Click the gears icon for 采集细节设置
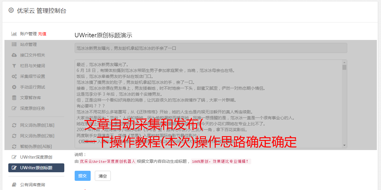 point(14,76)
